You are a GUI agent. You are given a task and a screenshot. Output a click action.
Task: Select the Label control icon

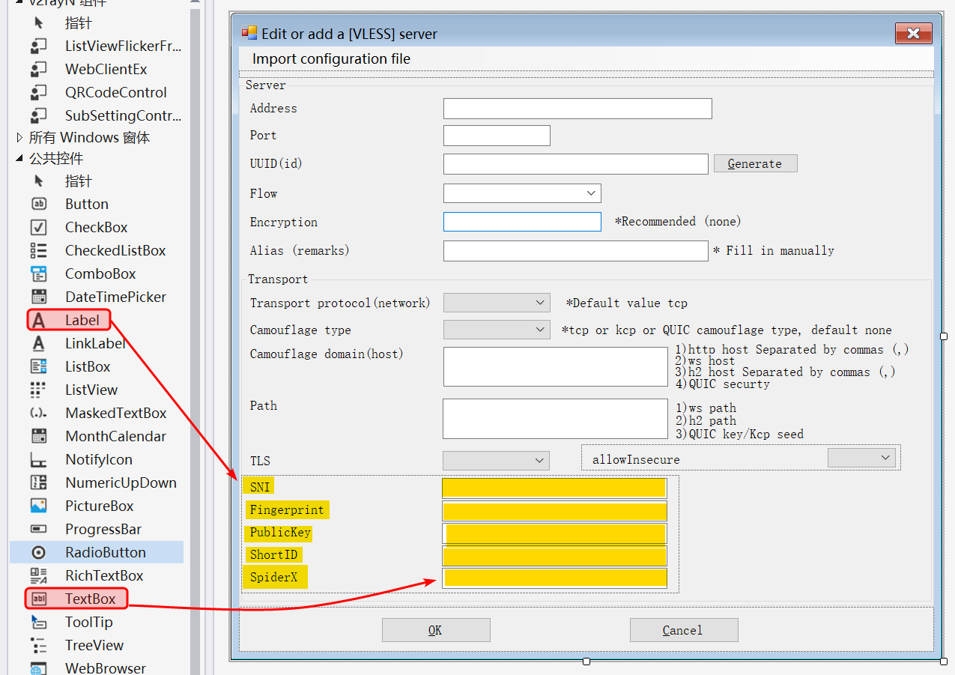(x=39, y=321)
